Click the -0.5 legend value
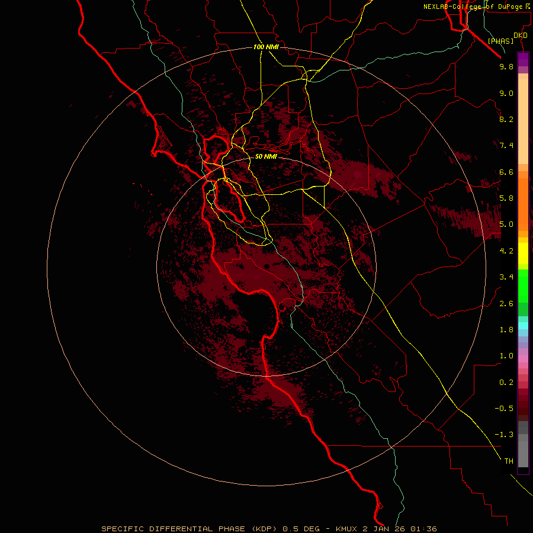This screenshot has width=533, height=533. coord(504,409)
